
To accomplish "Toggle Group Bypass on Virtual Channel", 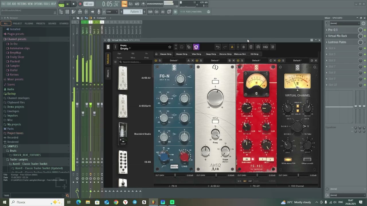I will coord(307,160).
